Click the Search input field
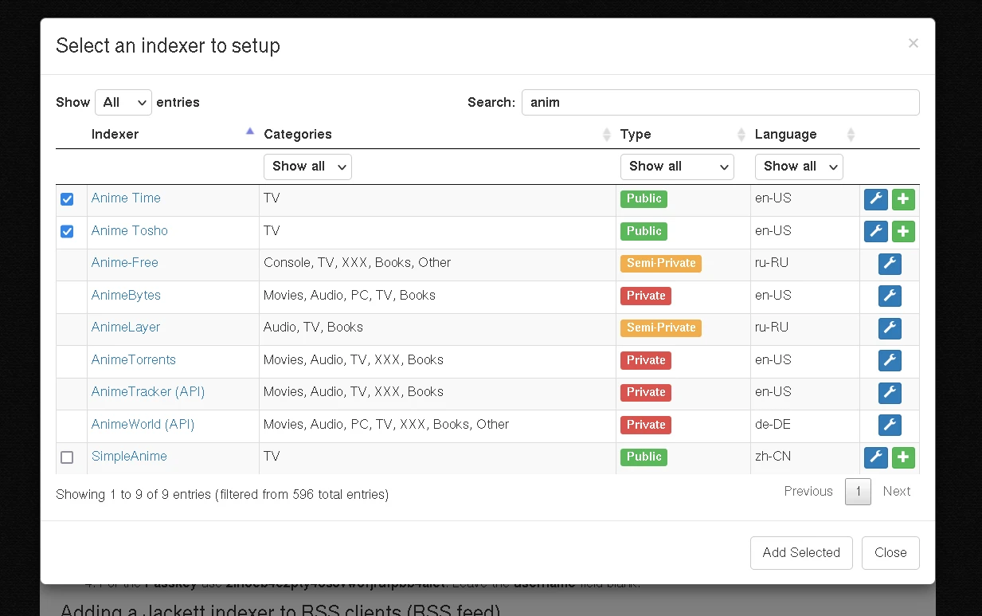Screen dimensions: 982x616 720,102
